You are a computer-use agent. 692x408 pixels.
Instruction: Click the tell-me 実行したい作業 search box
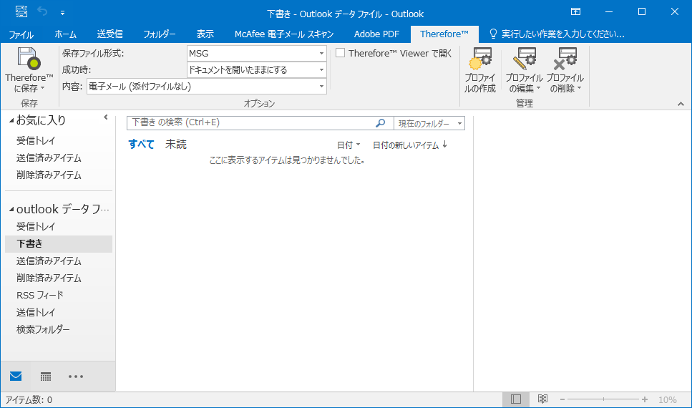click(557, 34)
